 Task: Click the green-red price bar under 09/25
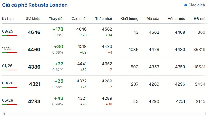10,35
